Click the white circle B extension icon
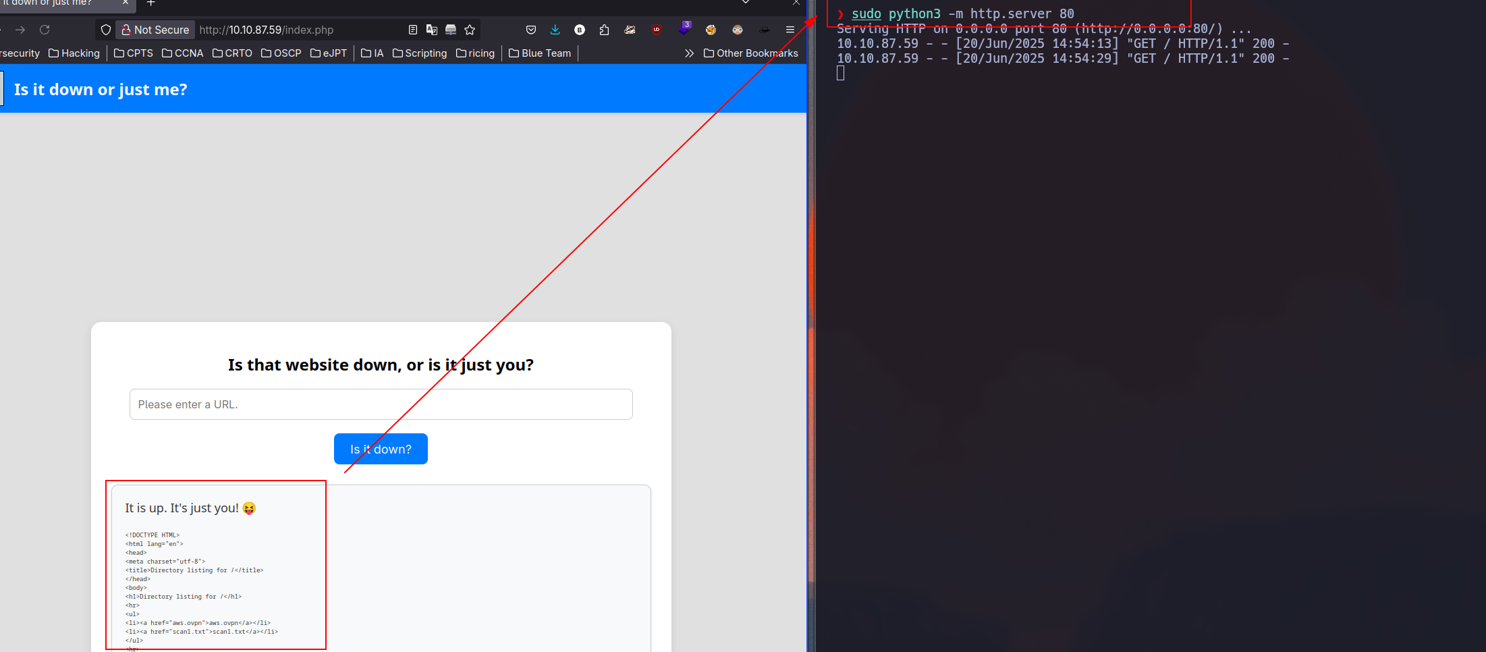The width and height of the screenshot is (1486, 652). coord(580,30)
